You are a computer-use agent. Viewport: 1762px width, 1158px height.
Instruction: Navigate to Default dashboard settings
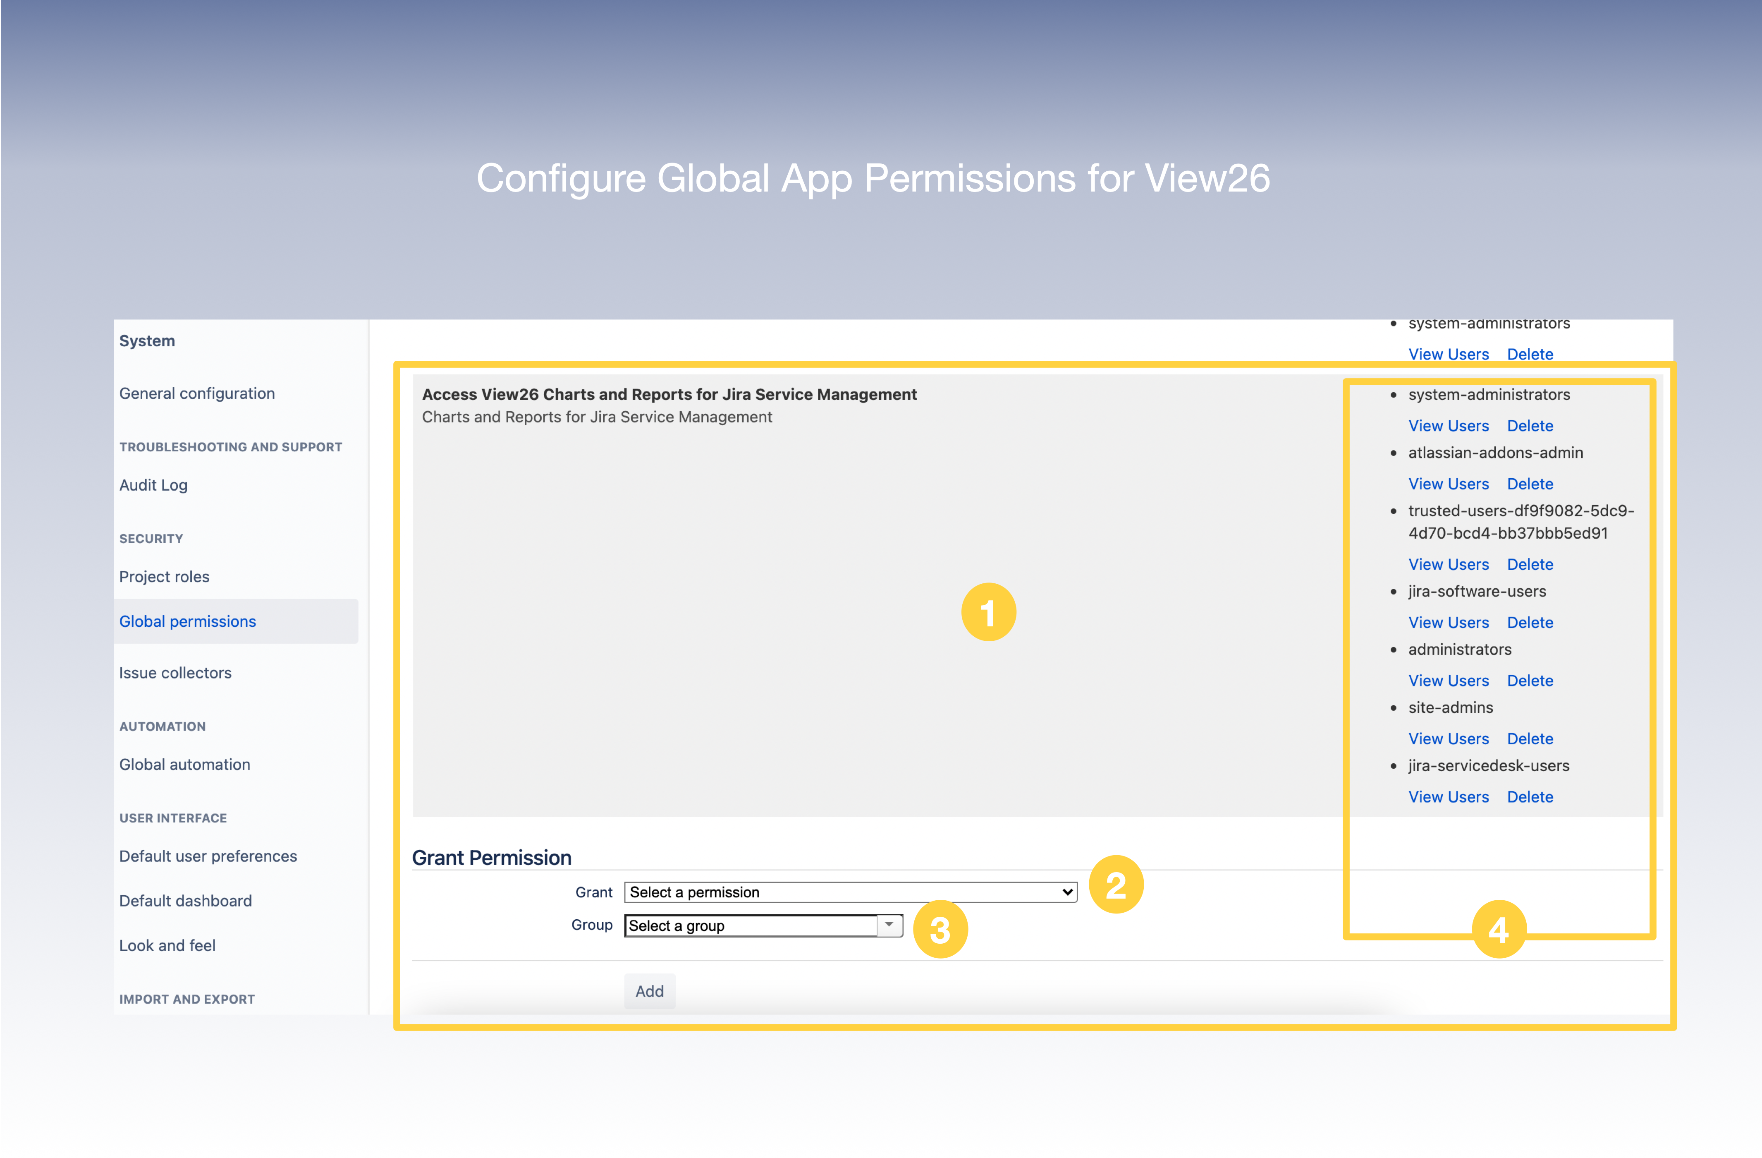coord(185,900)
